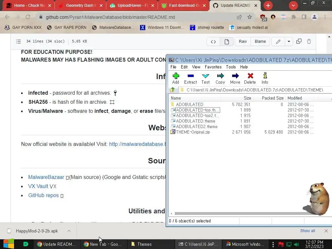Edit the file with the pencil icon
The image size is (332, 249).
tap(278, 41)
